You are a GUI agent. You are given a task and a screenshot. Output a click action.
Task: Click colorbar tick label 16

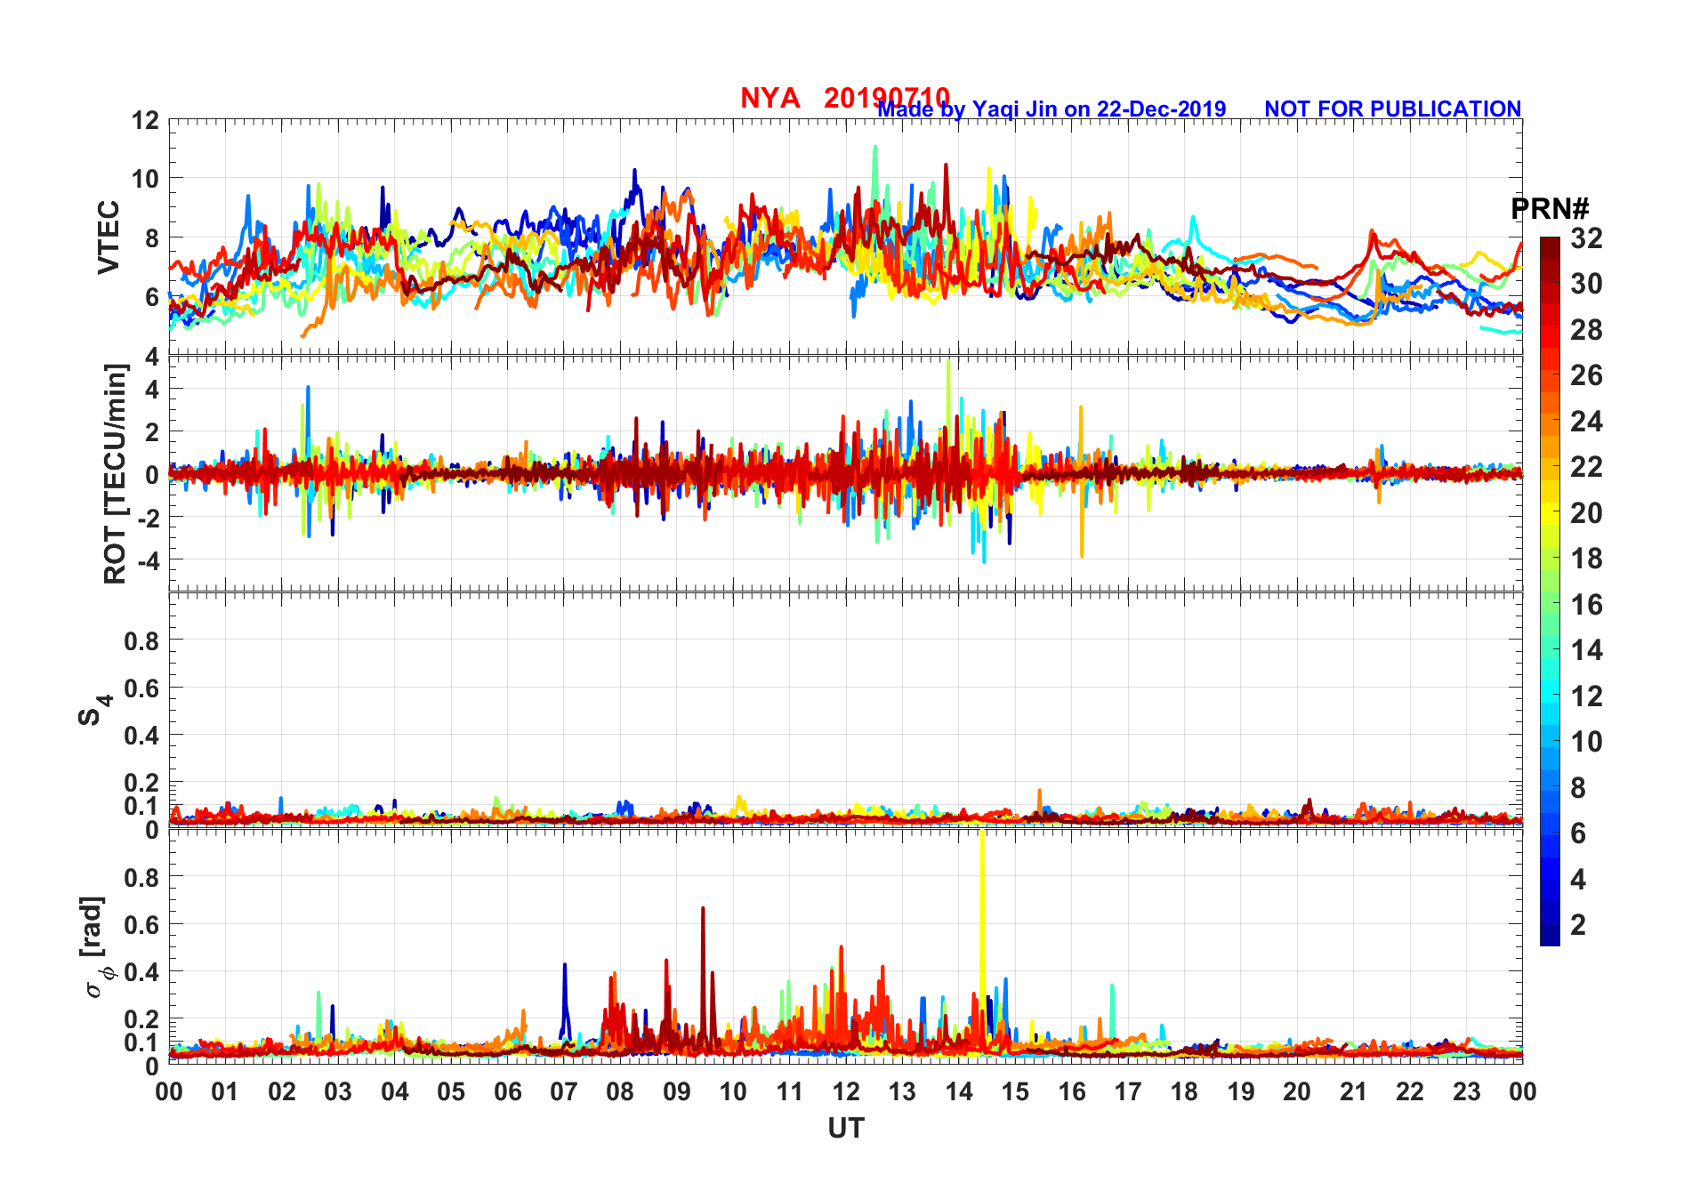(1586, 605)
